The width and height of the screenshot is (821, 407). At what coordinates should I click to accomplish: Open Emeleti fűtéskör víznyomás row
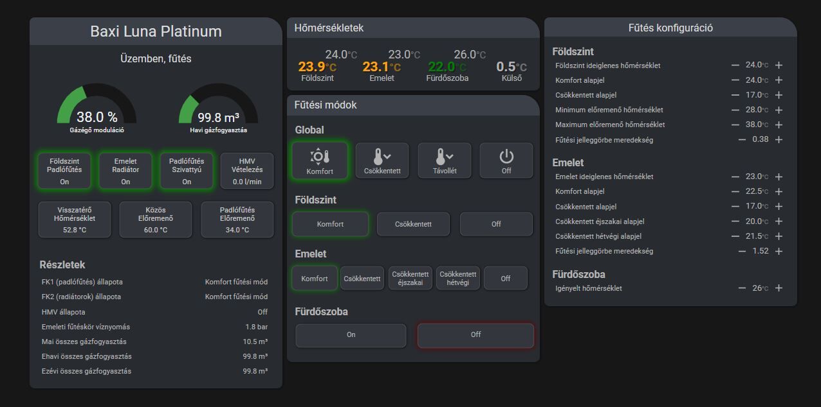[x=155, y=327]
